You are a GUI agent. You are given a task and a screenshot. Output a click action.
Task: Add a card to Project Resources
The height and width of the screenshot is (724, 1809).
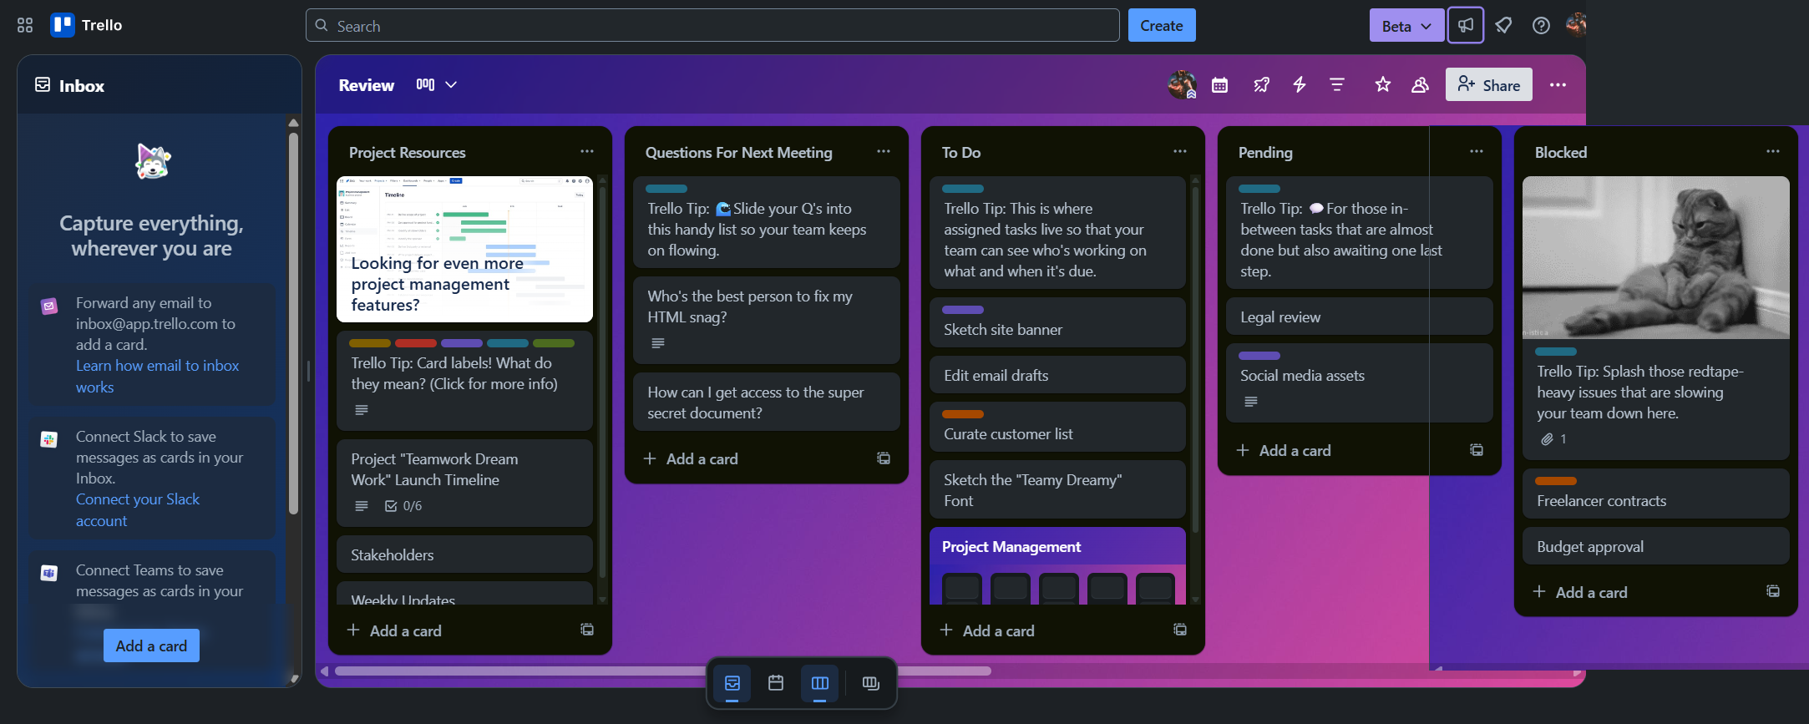[x=394, y=630]
